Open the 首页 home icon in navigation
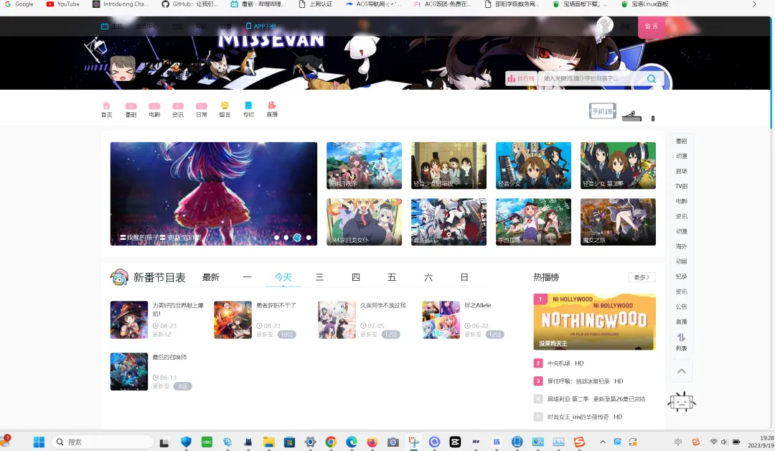 pos(106,109)
